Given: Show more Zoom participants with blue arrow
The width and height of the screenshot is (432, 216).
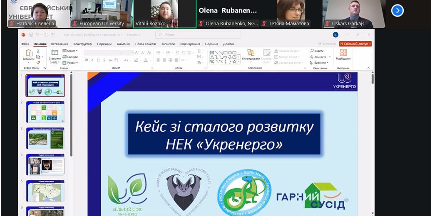Looking at the screenshot, I should 397,11.
